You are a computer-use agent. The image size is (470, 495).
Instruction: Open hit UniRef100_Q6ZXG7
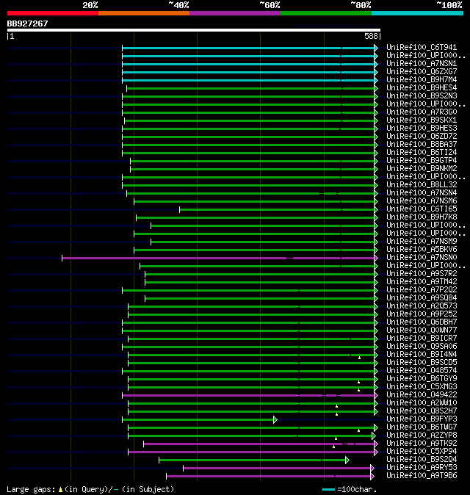pos(422,72)
